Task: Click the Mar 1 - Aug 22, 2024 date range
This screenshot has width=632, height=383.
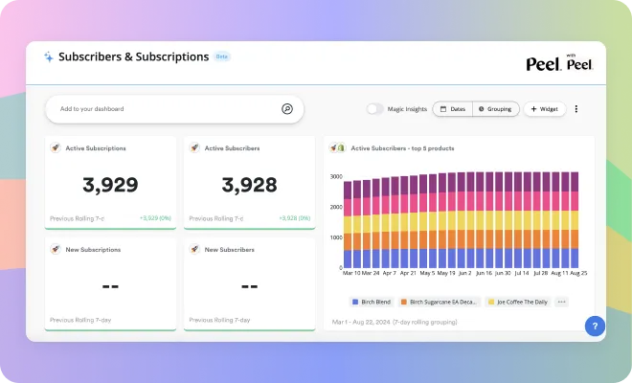Action: click(395, 322)
